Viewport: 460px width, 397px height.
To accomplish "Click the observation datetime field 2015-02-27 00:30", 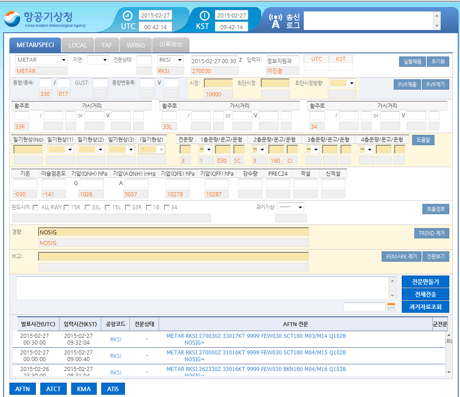I will tap(215, 60).
